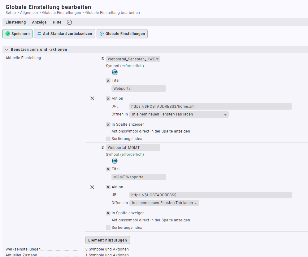Enable Sortierungsindex for Webportal_MGMT entry
Screen dimensions: 308x257
click(108, 228)
